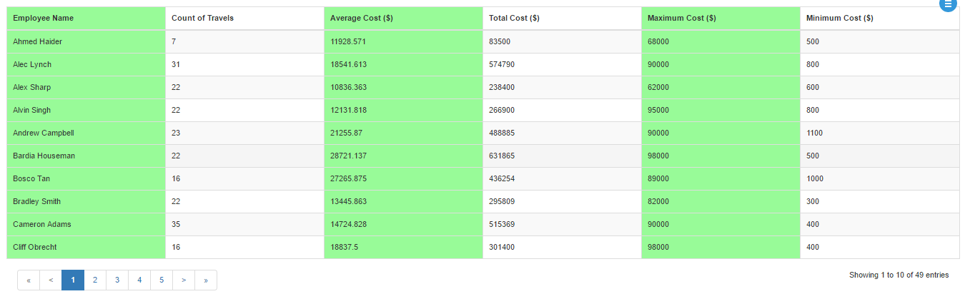Click 'Showing 1 to 10 of 49 entries' text
Viewport: 965px width, 294px height.
[899, 275]
